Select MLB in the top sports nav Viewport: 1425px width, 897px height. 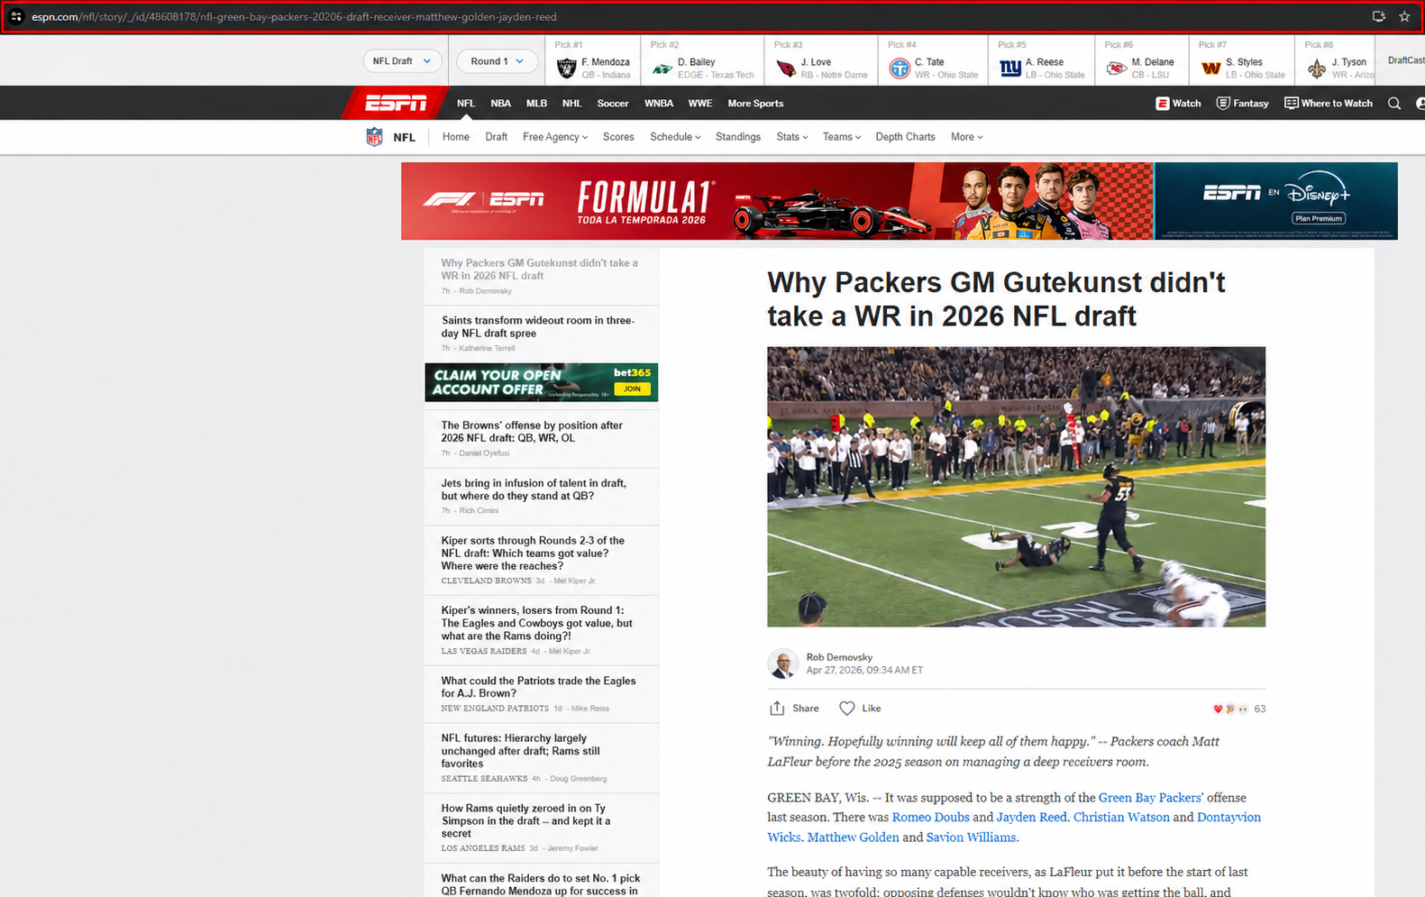coord(536,104)
